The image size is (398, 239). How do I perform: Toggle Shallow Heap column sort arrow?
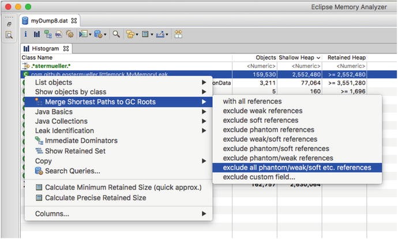(x=318, y=58)
